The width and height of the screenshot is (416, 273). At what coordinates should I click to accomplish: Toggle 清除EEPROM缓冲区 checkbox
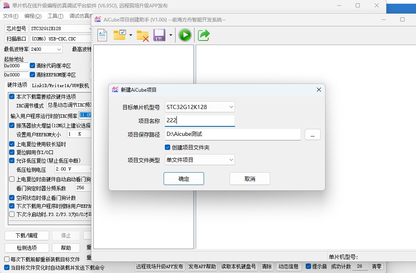[x=32, y=75]
